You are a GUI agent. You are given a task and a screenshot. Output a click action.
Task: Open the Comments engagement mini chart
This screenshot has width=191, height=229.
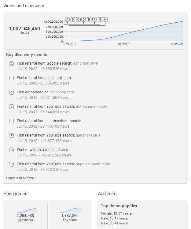coord(25,210)
